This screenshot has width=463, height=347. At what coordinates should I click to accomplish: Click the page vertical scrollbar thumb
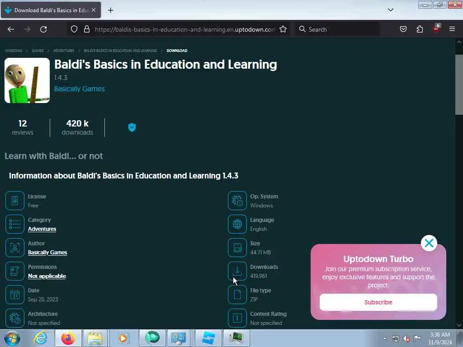(x=459, y=84)
